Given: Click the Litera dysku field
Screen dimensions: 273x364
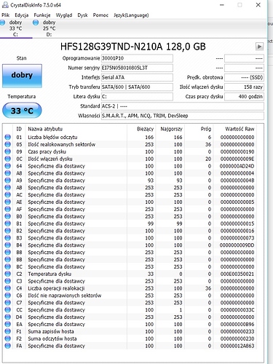Looking at the screenshot, I should click(137, 97).
